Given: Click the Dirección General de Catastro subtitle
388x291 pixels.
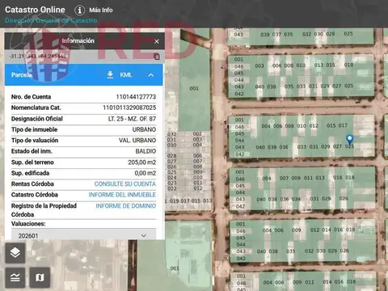Looking at the screenshot, I should click(x=51, y=20).
